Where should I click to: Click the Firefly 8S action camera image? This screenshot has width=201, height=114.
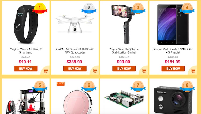tap(173, 100)
